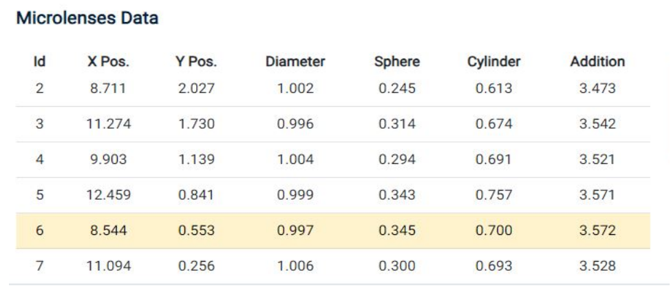The image size is (671, 297).
Task: Click X position value 11.274
Action: [x=108, y=124]
